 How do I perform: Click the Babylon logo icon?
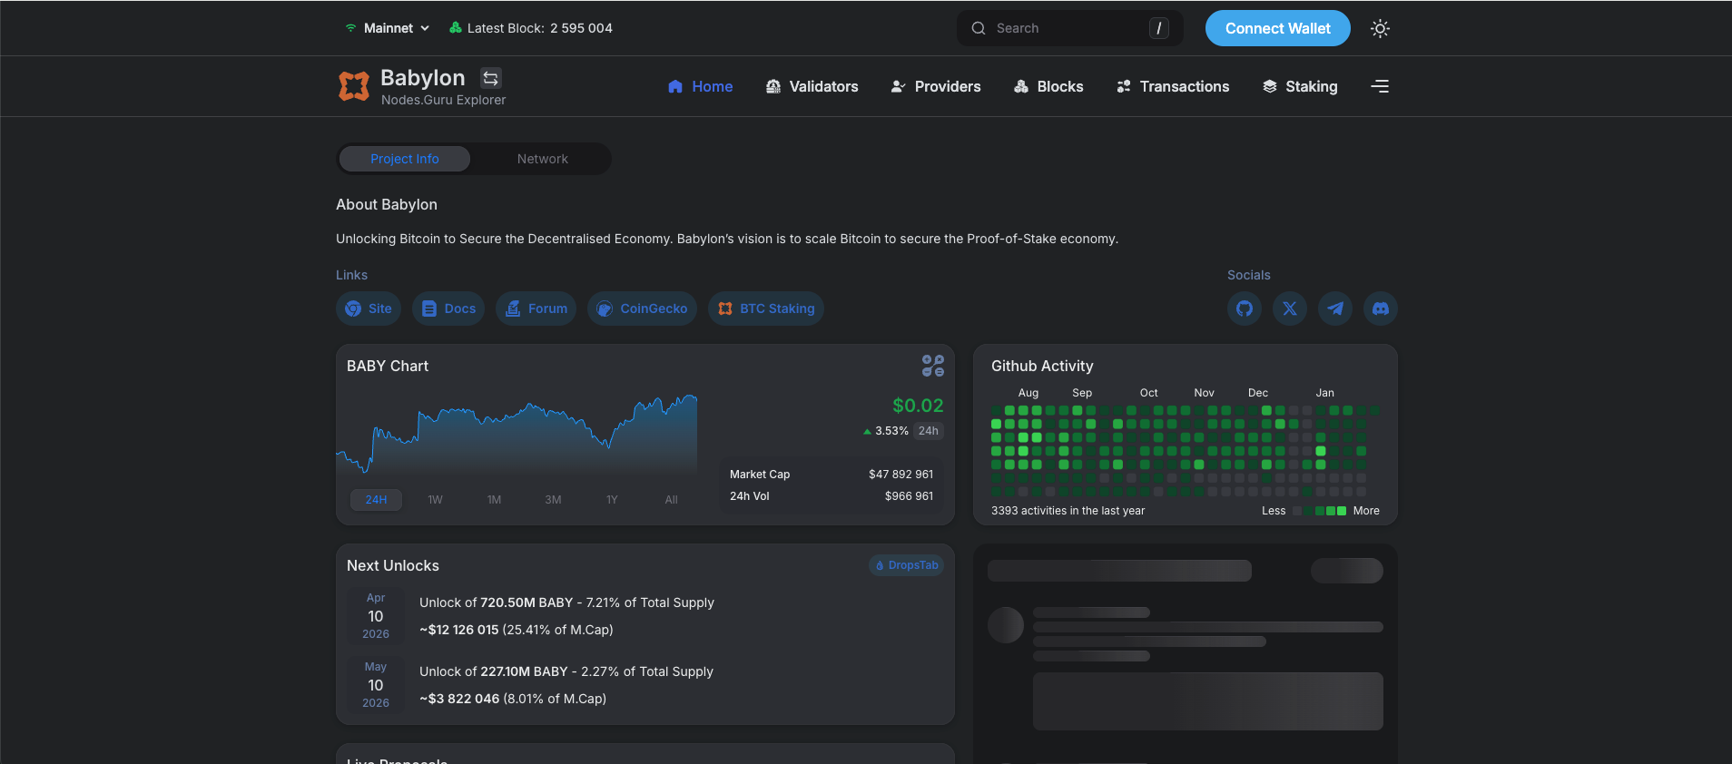(x=354, y=86)
